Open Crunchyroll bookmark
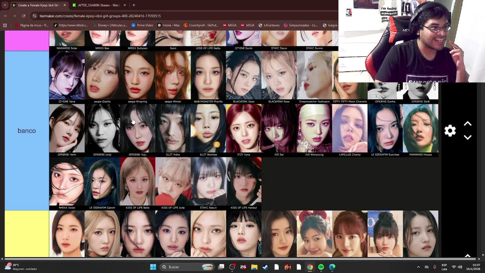Screen dimensions: 485x273 [x=201, y=25]
